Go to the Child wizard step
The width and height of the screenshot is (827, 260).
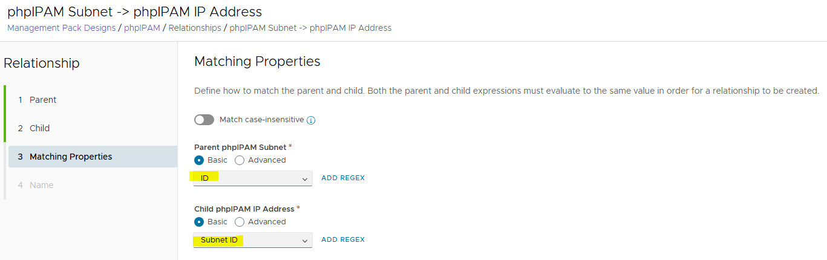39,128
